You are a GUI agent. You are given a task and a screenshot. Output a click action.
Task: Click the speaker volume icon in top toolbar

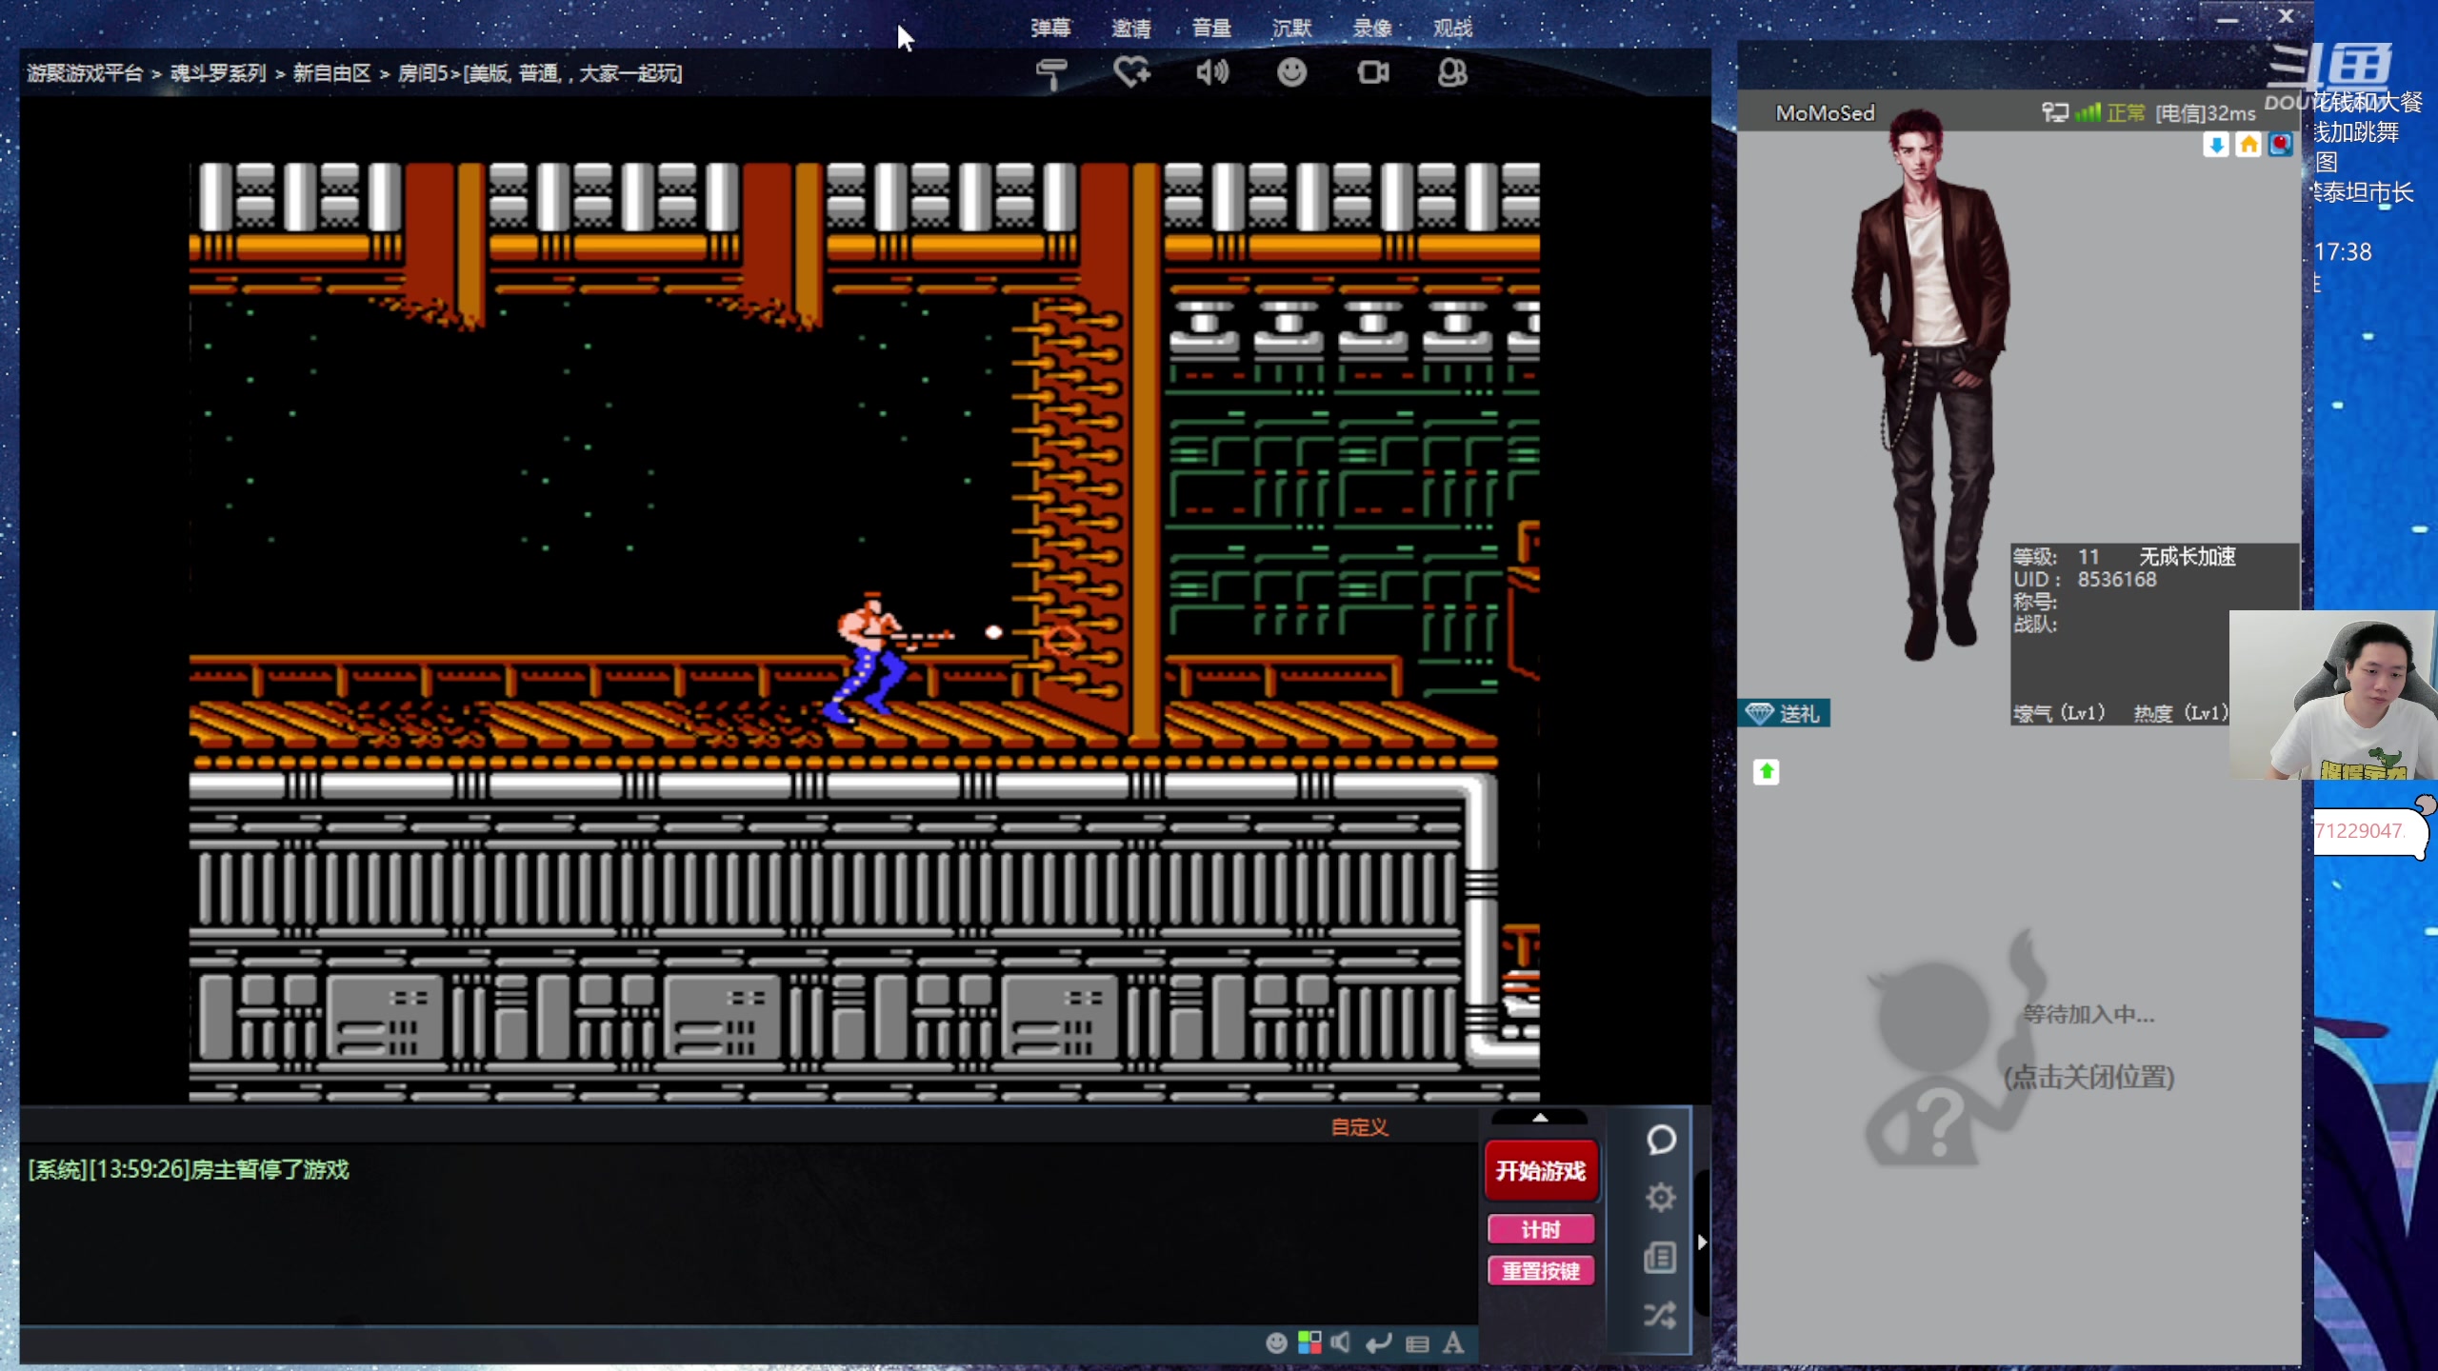pyautogui.click(x=1212, y=72)
